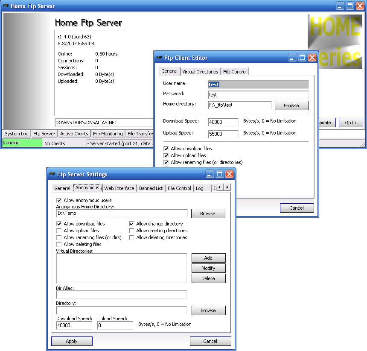Click Anonymous Home Directory field D:\Temp
Image resolution: width=367 pixels, height=351 pixels.
point(122,213)
